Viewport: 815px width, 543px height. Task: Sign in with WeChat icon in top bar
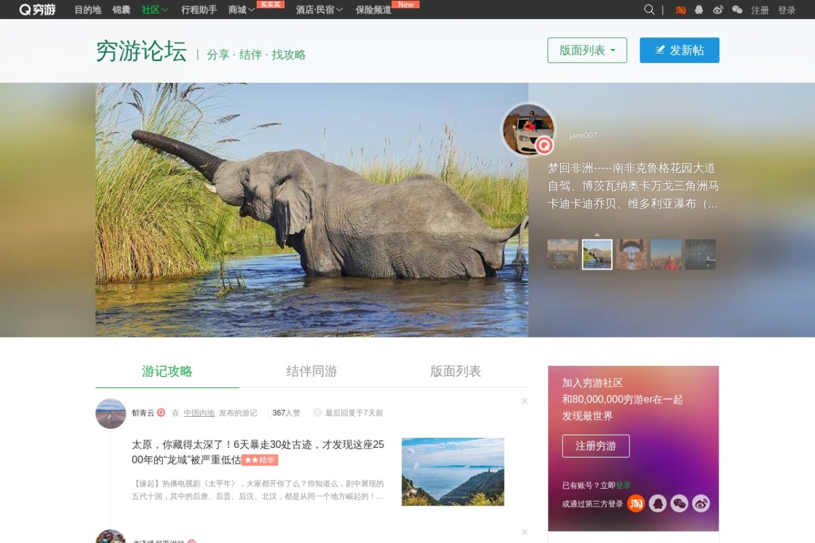737,10
